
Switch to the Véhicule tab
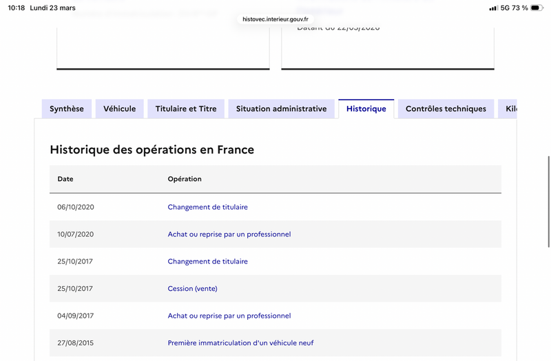[119, 109]
